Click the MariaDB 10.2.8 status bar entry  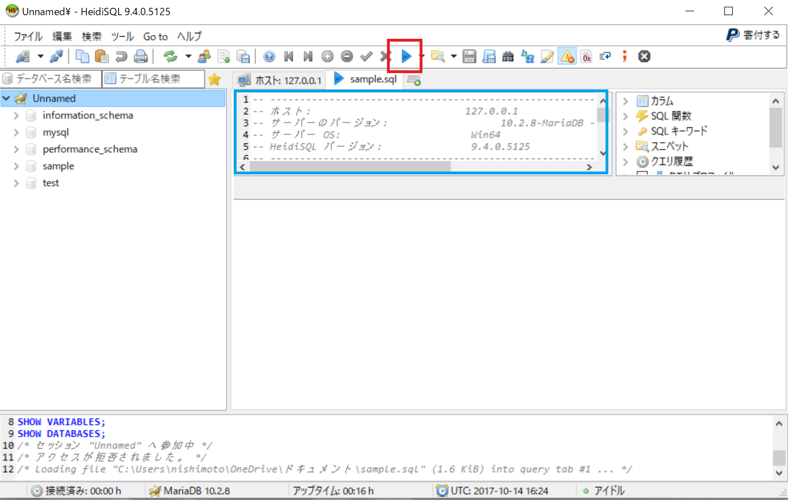[197, 491]
